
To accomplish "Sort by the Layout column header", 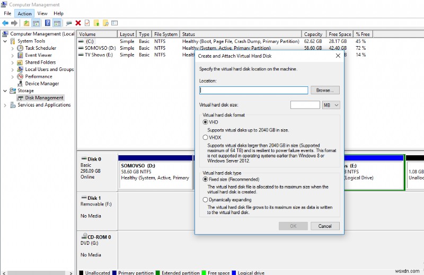I will tap(127, 34).
